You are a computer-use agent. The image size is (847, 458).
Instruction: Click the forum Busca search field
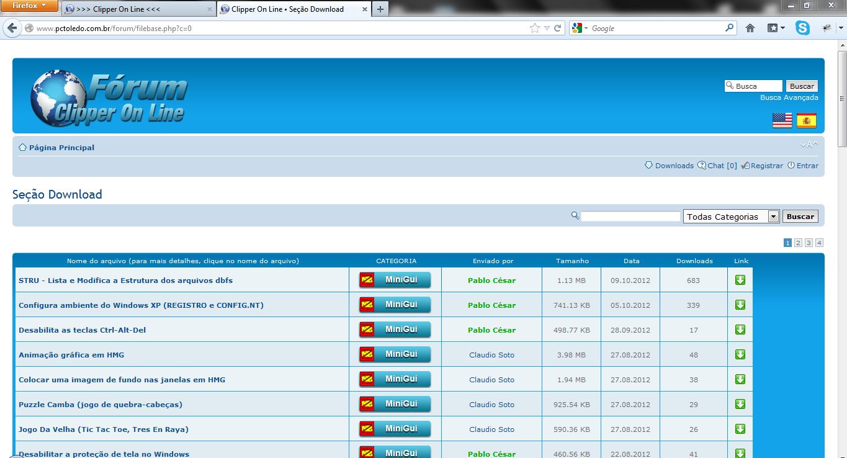point(753,86)
